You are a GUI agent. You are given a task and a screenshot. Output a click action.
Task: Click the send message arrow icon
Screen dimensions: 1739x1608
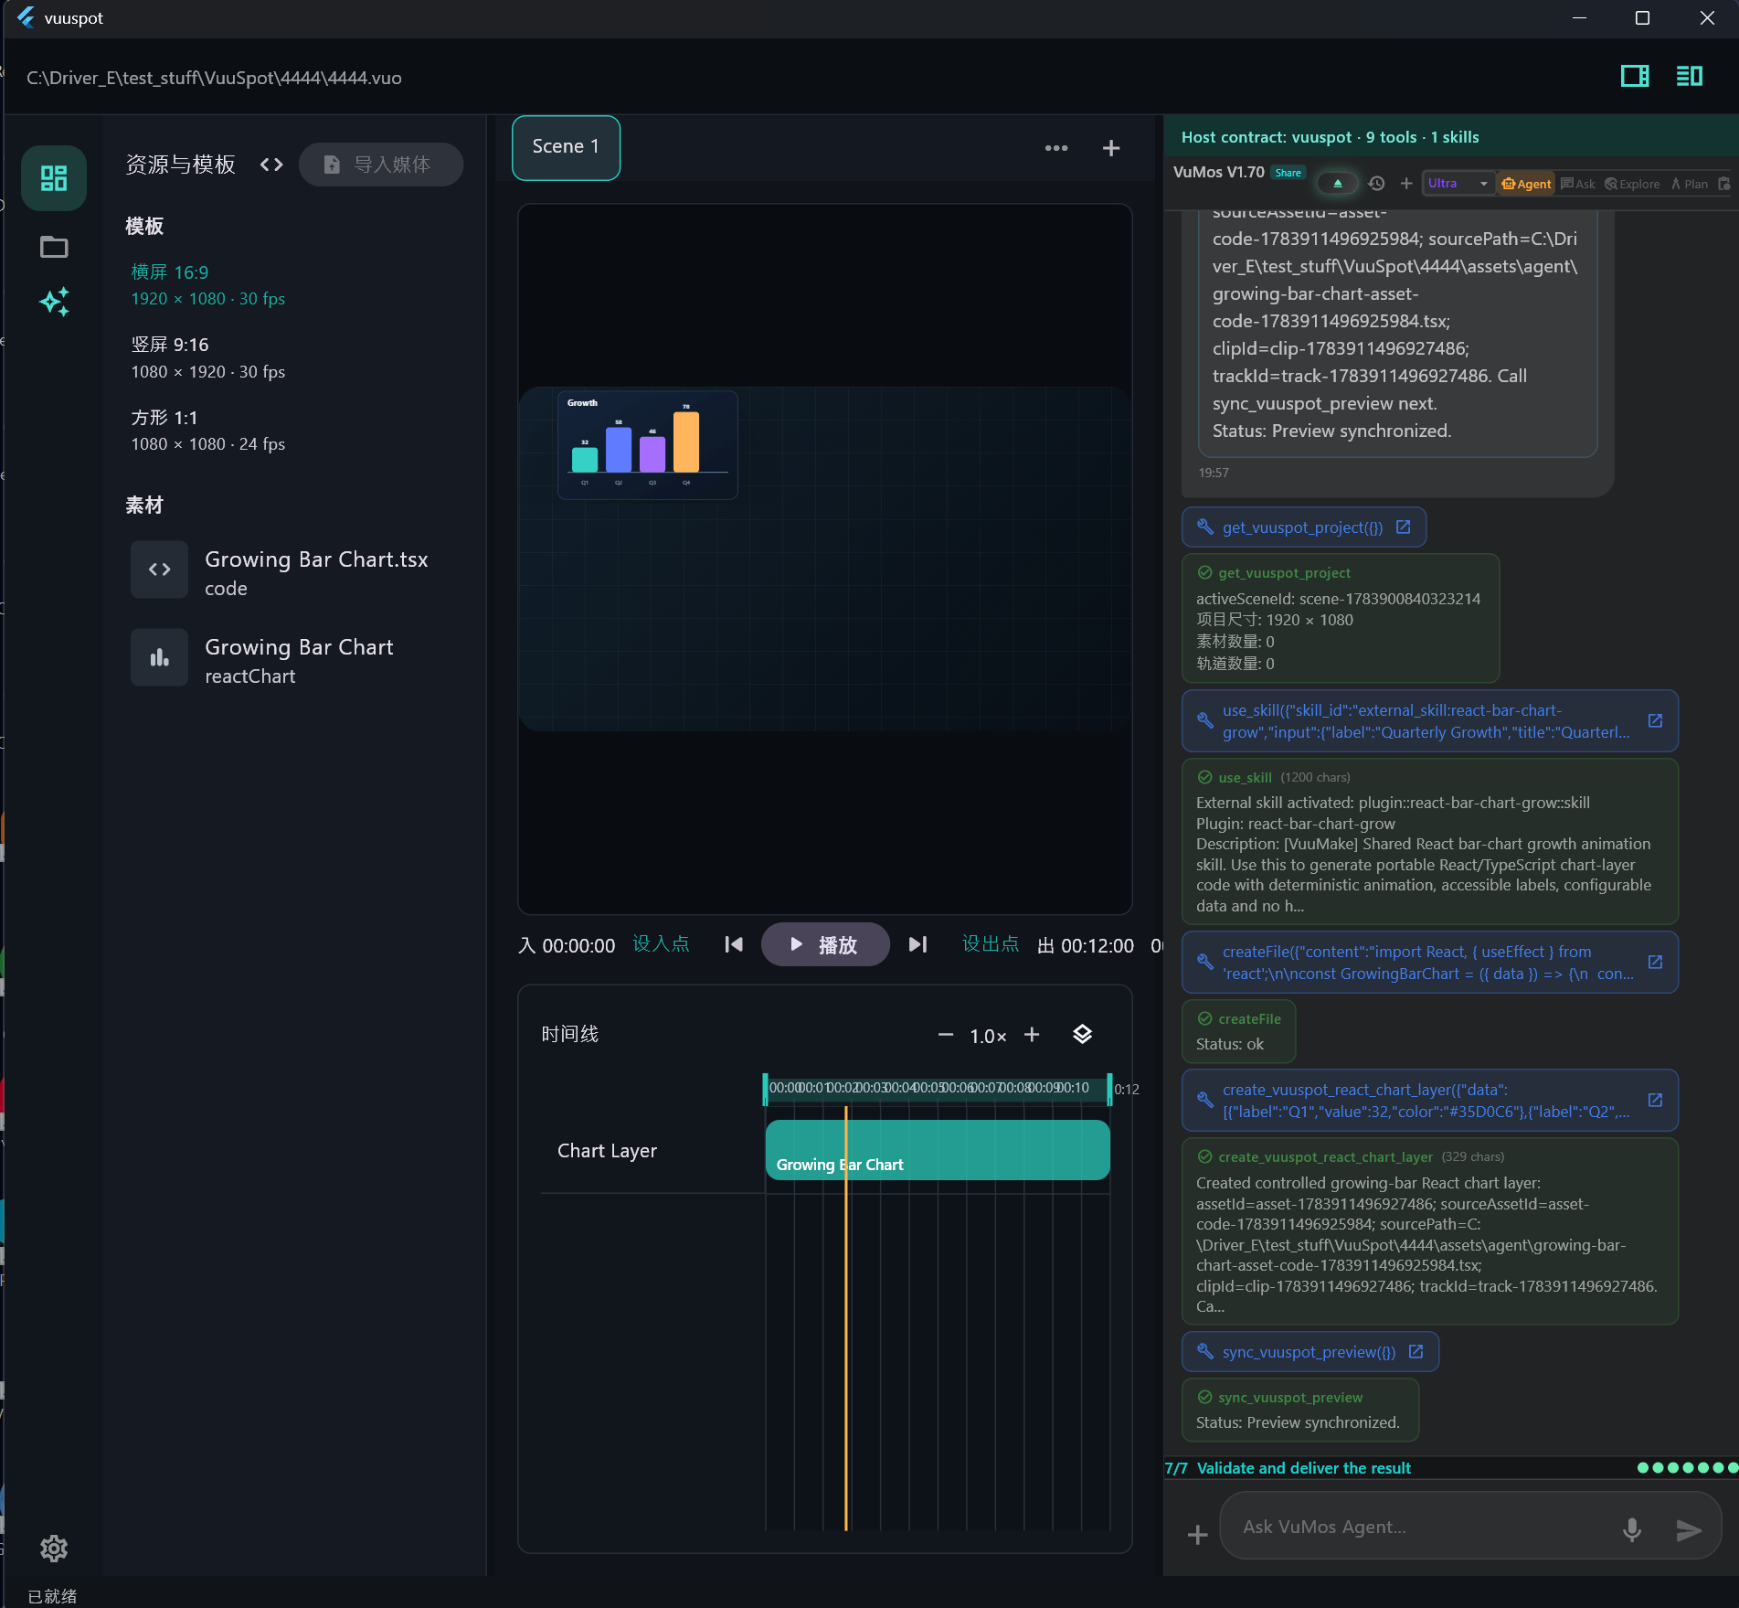[x=1689, y=1529]
